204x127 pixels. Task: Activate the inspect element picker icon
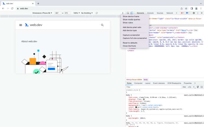[128, 13]
